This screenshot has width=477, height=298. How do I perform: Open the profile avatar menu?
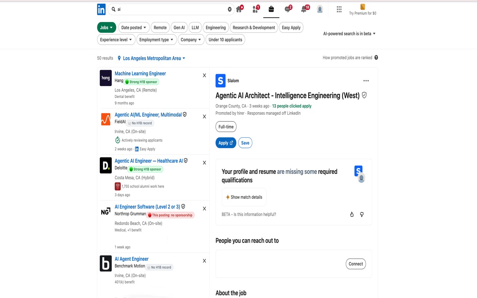click(320, 9)
